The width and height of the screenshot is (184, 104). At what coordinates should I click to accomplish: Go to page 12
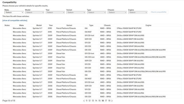[90, 101]
